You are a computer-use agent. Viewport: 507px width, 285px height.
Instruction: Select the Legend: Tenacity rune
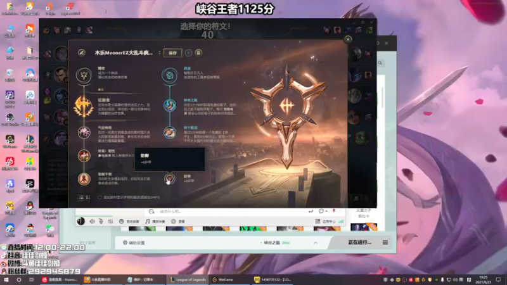[x=84, y=156]
